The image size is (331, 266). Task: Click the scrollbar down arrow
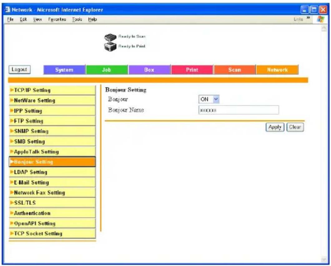pyautogui.click(x=324, y=259)
